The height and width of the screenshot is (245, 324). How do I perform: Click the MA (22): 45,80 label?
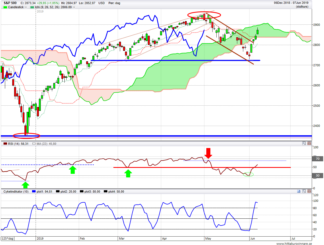[x=46, y=144]
